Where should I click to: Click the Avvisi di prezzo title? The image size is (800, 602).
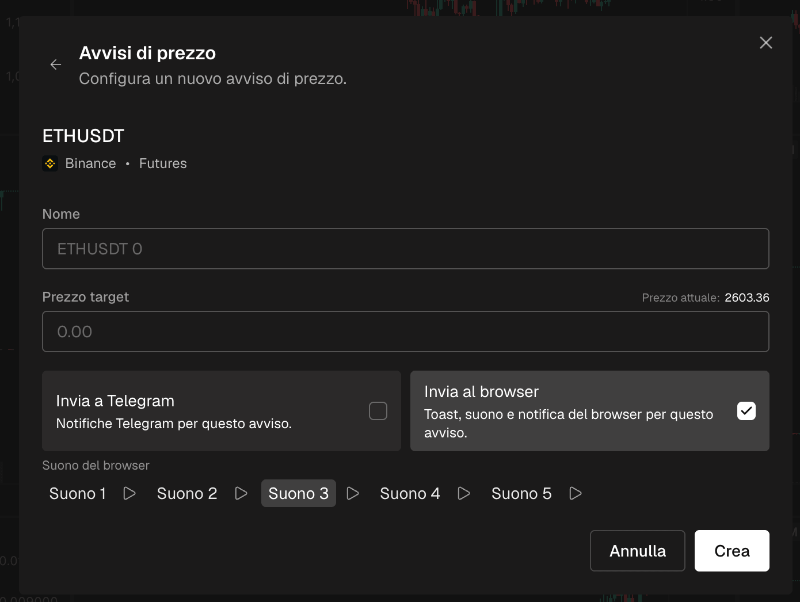tap(147, 53)
